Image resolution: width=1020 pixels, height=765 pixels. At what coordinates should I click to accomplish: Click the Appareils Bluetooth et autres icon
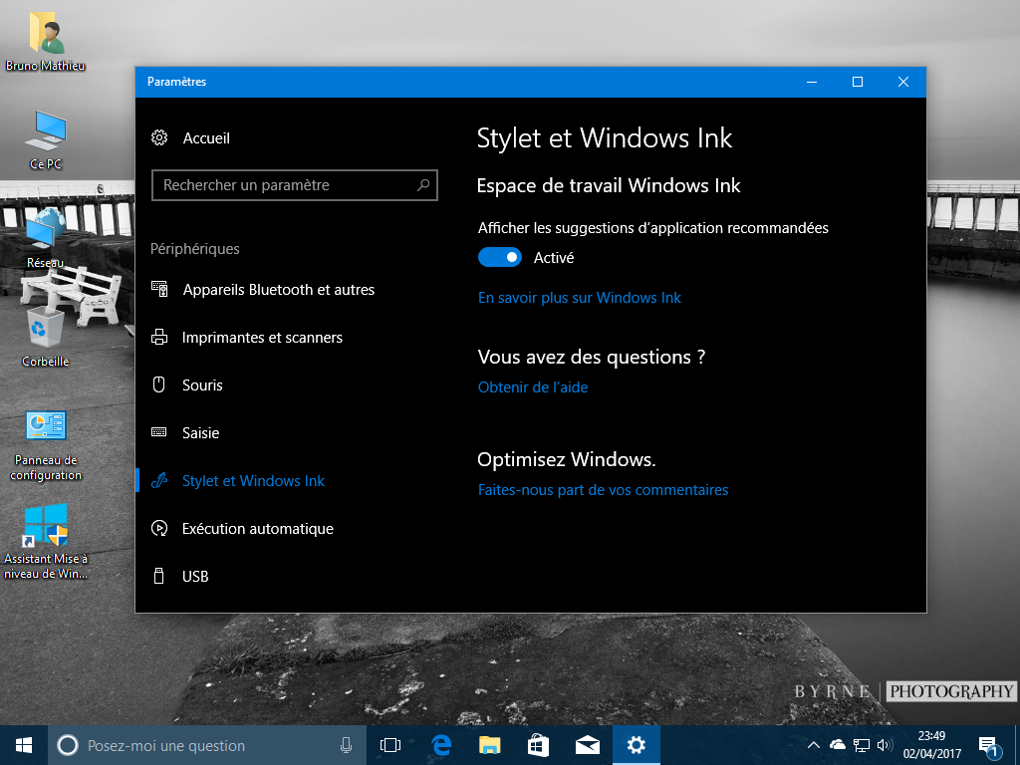pyautogui.click(x=159, y=290)
